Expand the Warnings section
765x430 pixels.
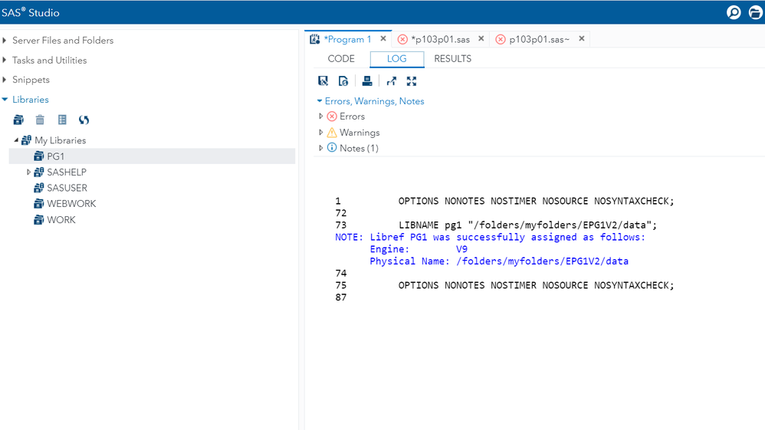[x=321, y=133]
